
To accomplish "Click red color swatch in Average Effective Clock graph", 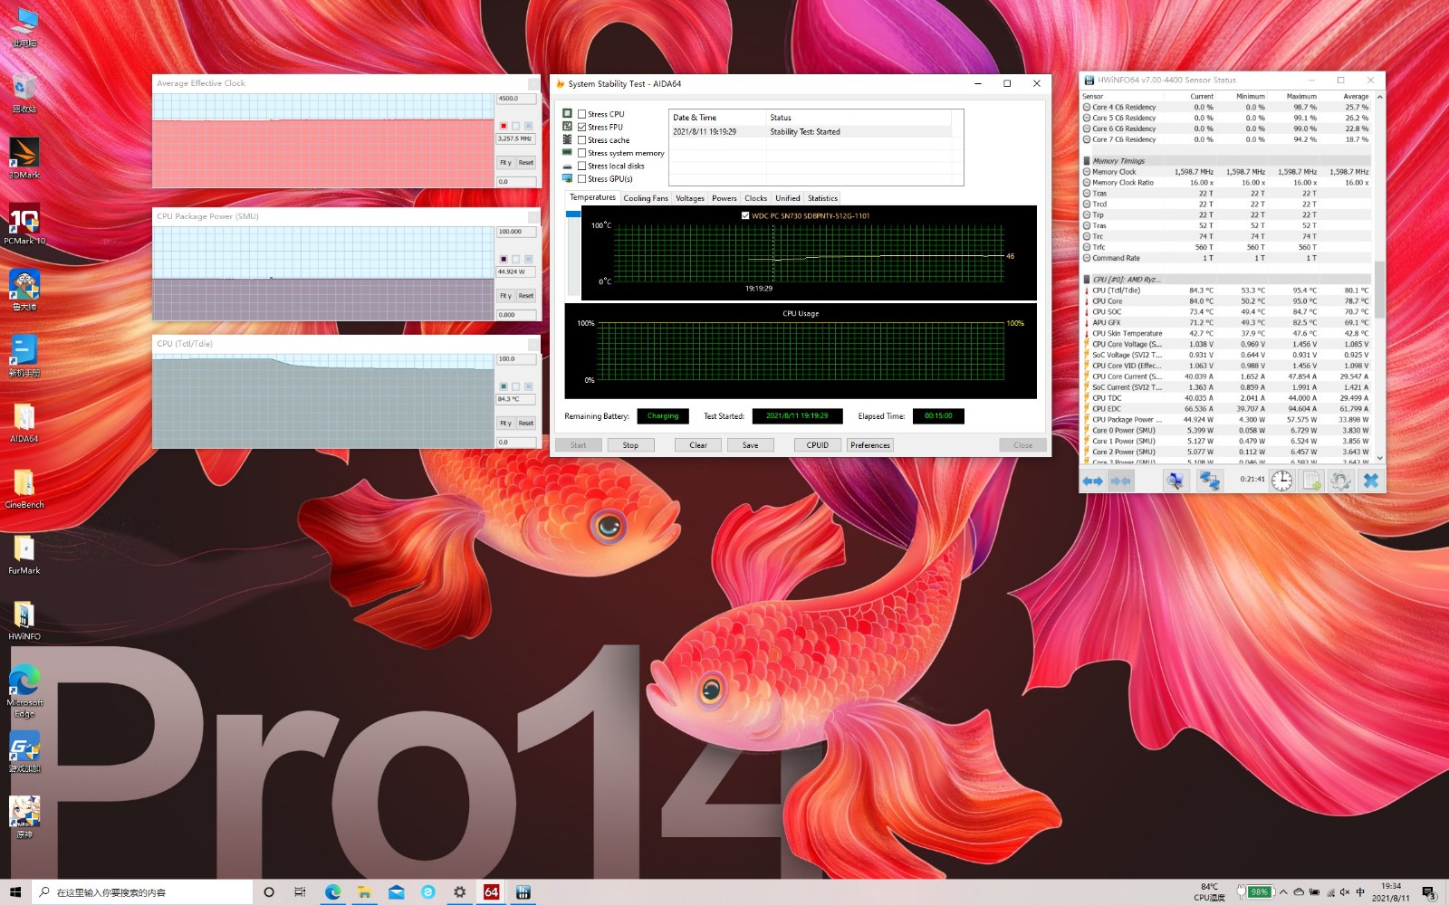I will (504, 126).
